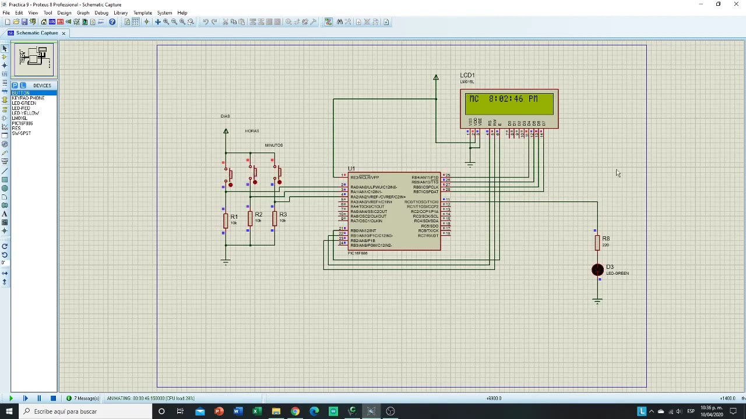Select the Selection Mode arrow tool
746x419 pixels.
coord(5,48)
